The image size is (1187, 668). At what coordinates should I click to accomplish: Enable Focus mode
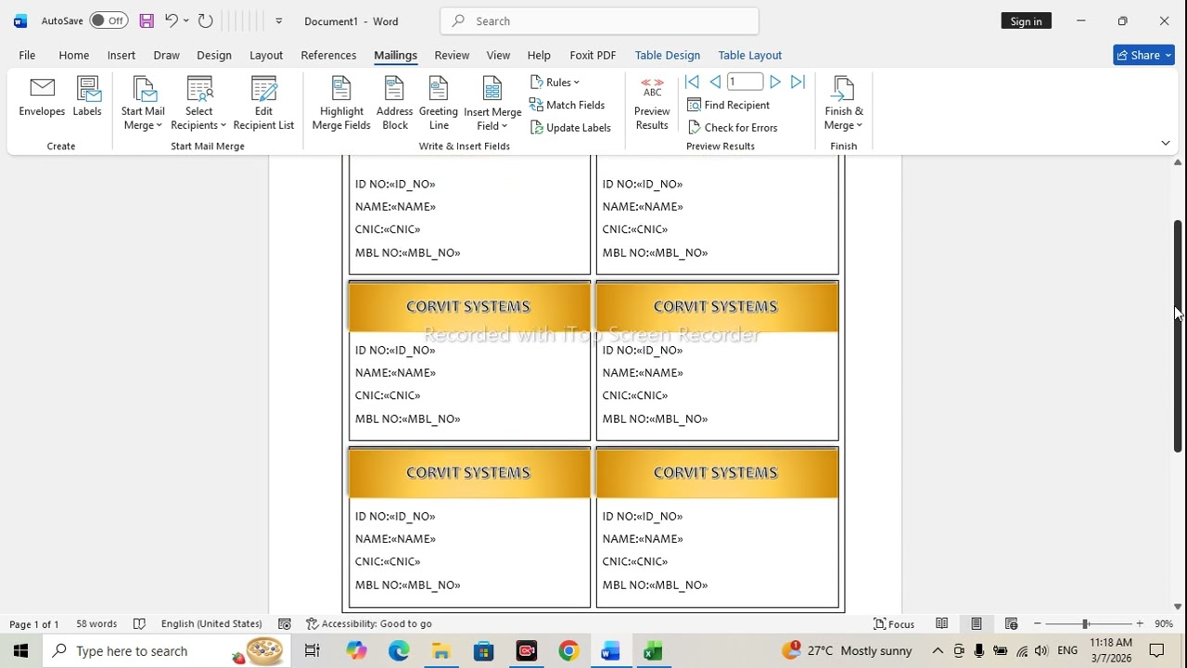point(895,623)
